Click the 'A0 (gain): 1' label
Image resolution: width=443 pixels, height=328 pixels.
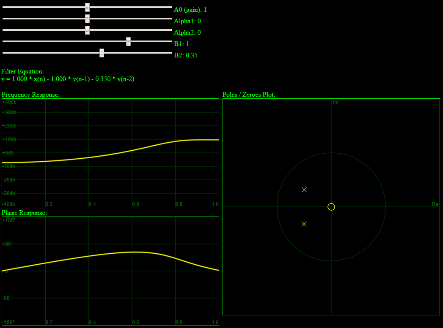190,10
